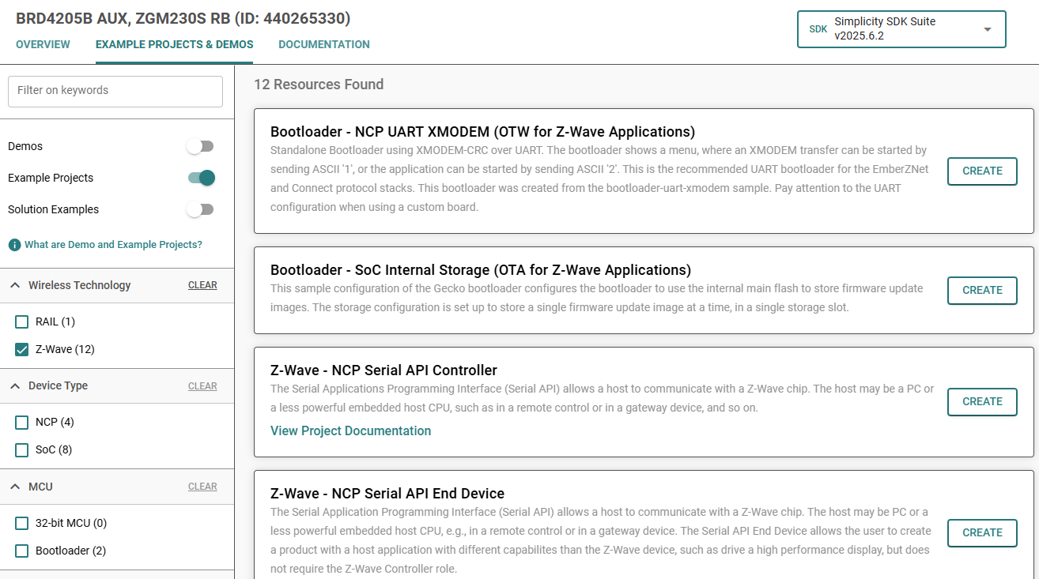
Task: Check the Bootloader MCU checkbox
Action: tap(21, 551)
